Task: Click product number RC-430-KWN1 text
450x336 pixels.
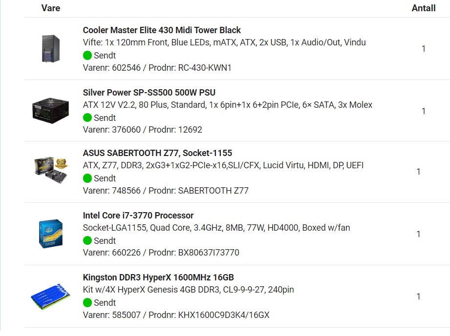Action: (205, 68)
